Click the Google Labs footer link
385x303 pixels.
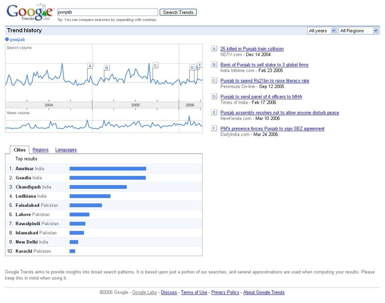pos(144,292)
